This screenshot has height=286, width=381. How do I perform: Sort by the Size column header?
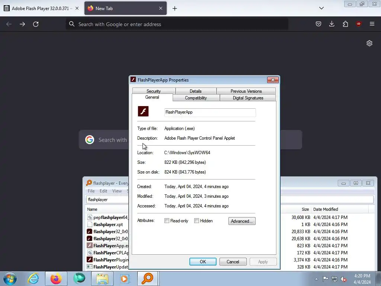tap(305, 209)
